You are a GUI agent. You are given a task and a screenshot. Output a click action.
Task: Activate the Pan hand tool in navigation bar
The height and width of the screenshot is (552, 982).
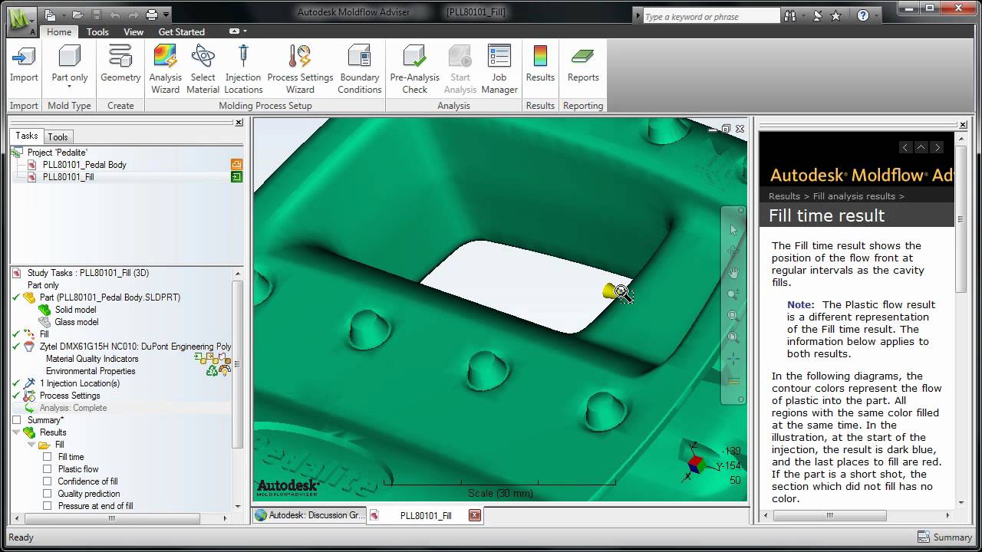733,272
